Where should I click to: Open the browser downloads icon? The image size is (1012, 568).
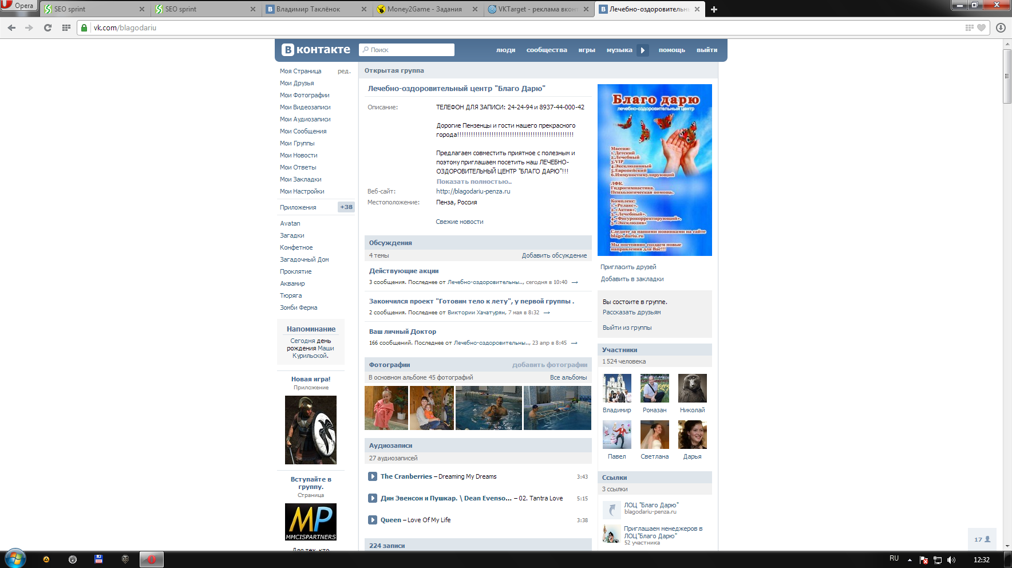(1001, 27)
